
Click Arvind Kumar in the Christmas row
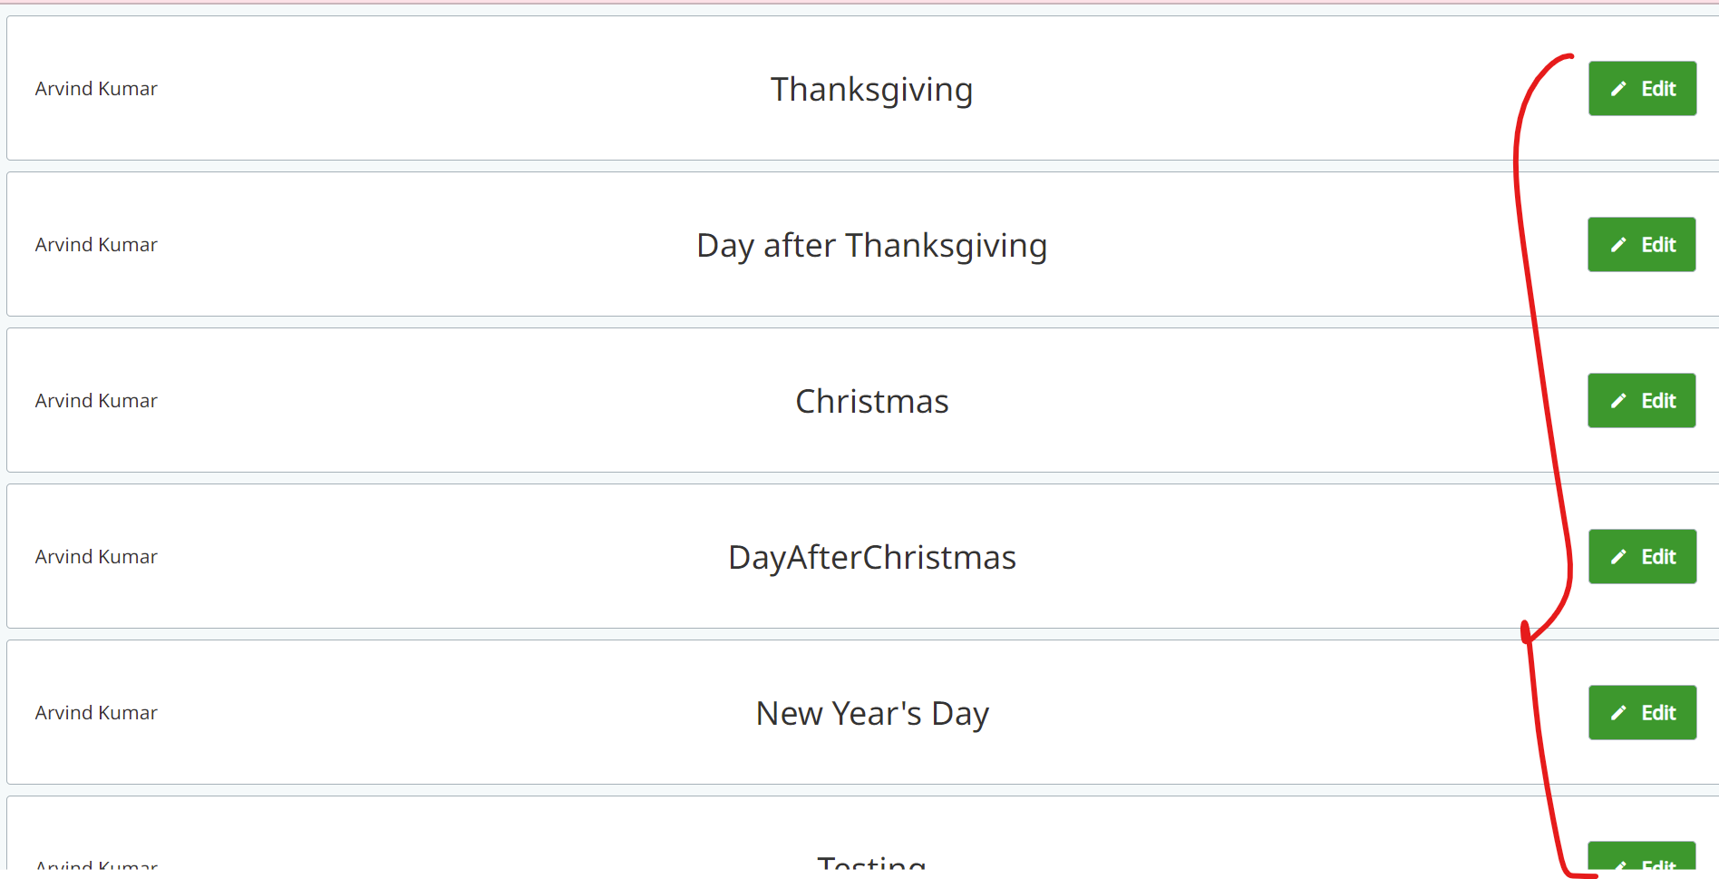click(96, 401)
